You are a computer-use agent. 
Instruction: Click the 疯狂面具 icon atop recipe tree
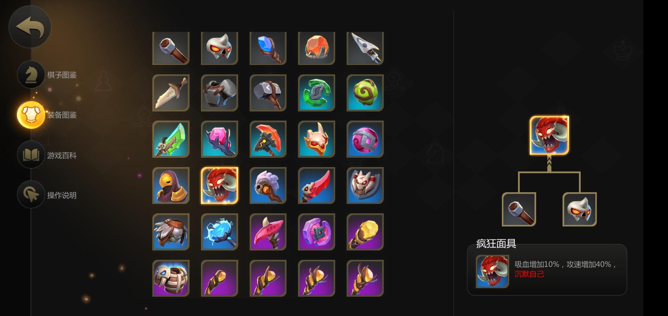549,135
